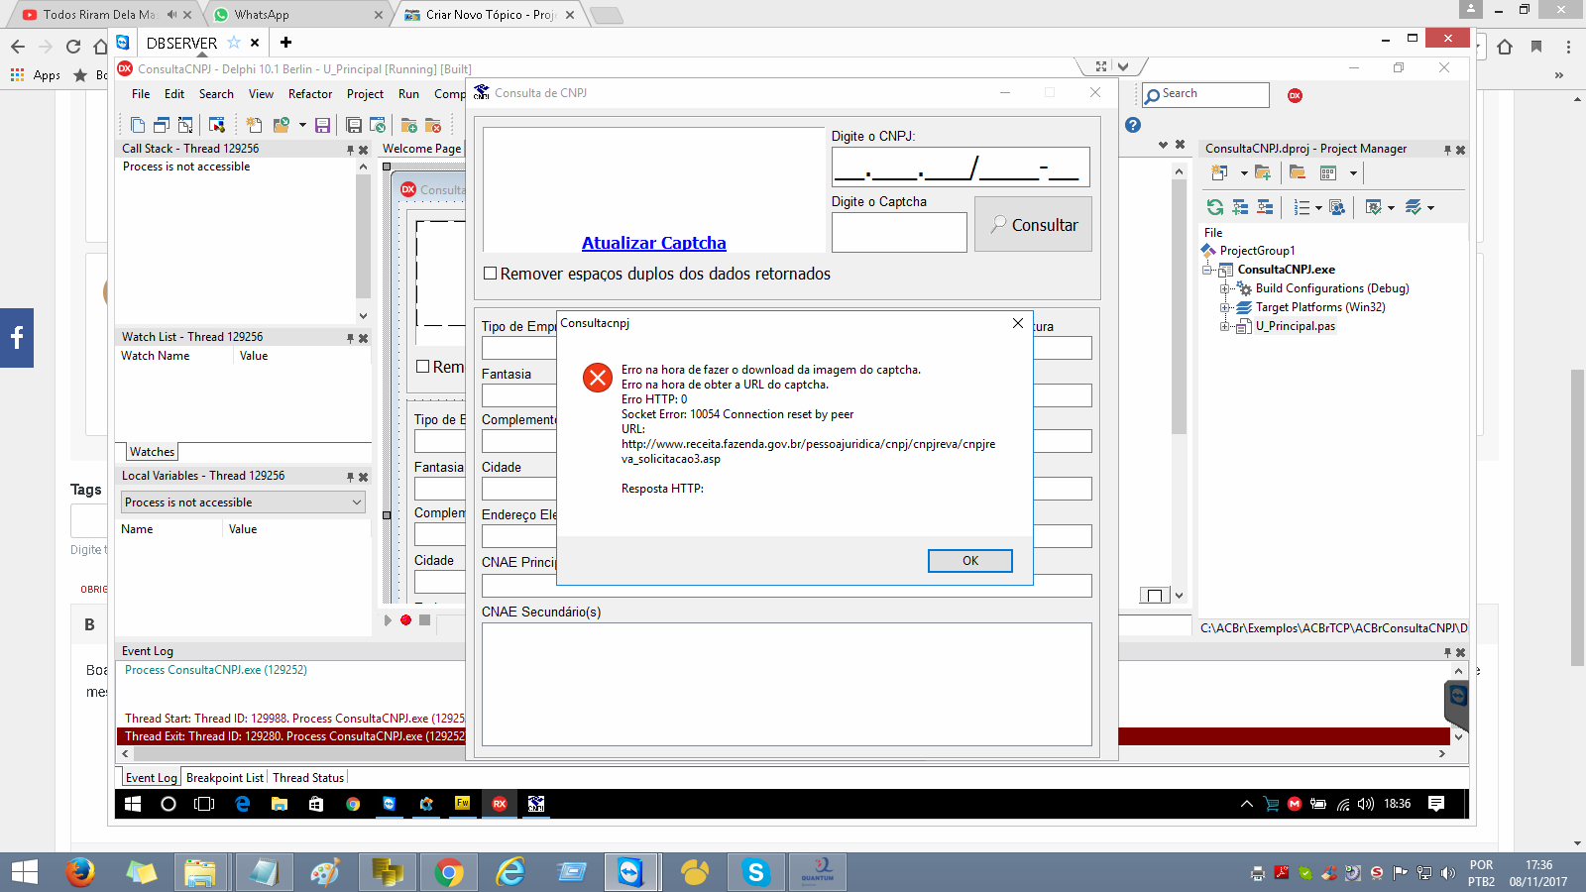
Task: Click the Consultar button
Action: coord(1033,224)
